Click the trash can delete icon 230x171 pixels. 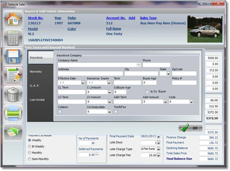coord(13,94)
